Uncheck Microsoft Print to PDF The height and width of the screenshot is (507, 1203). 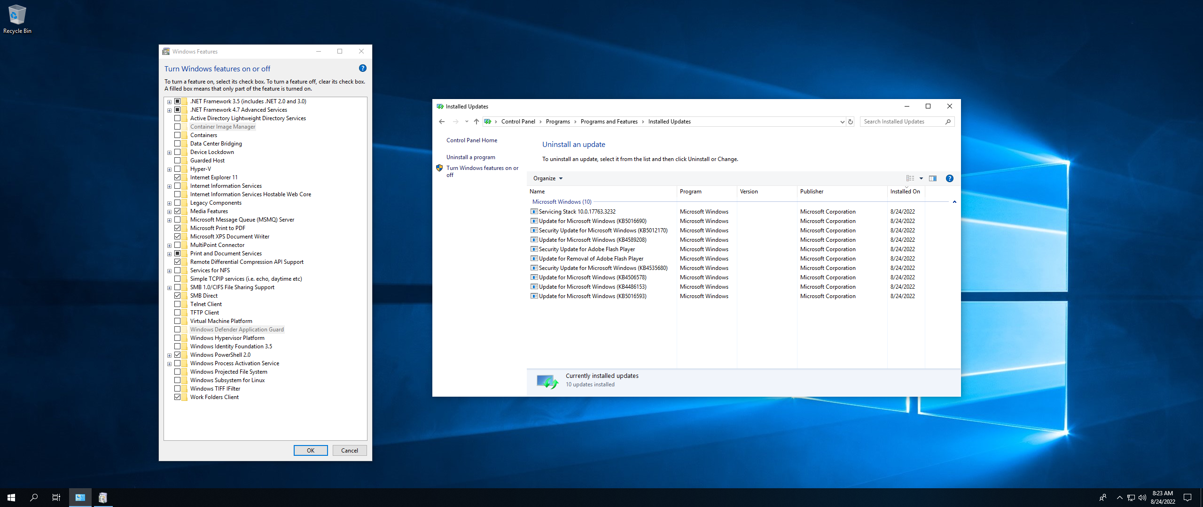coord(178,228)
